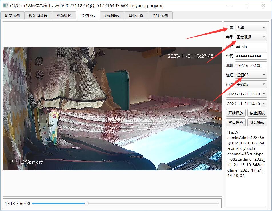The height and width of the screenshot is (211, 272).
Task: Open calendar arrow for start time 13:10
Action: coord(264,94)
